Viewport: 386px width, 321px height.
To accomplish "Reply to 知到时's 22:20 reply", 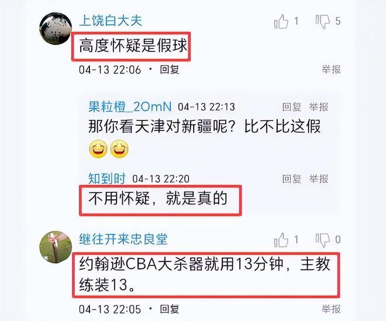I will [x=292, y=179].
